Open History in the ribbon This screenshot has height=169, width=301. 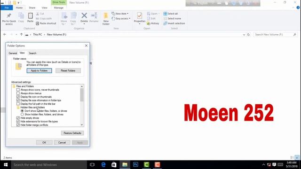pos(153,23)
